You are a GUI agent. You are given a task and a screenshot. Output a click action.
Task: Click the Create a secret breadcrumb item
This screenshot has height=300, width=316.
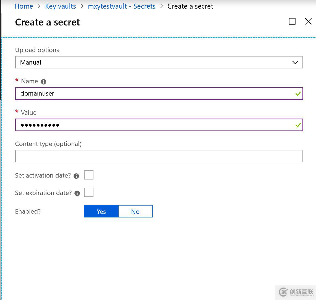click(190, 6)
